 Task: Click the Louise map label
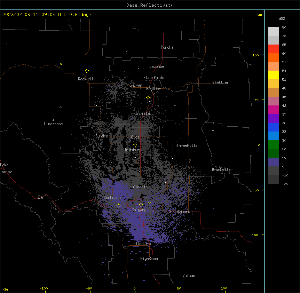point(6,172)
